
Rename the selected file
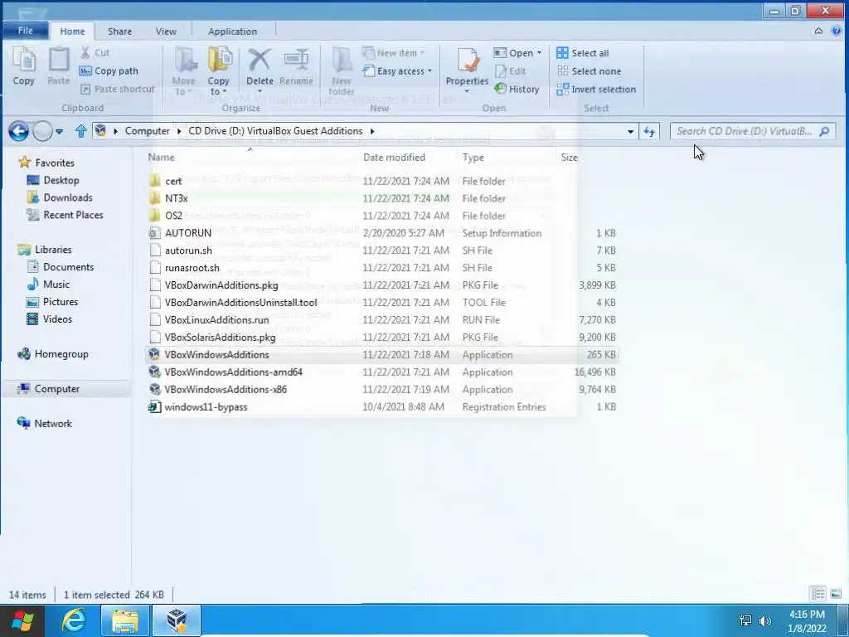296,67
